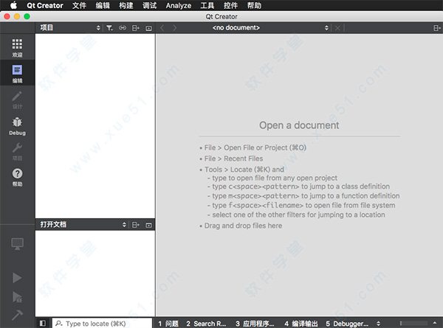This screenshot has height=328, width=443.
Task: Go forward in editor history
Action: 175,28
